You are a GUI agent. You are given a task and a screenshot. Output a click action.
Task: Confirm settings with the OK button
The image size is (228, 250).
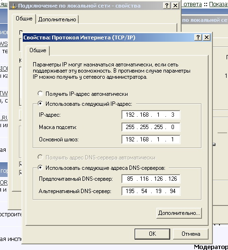click(x=152, y=234)
